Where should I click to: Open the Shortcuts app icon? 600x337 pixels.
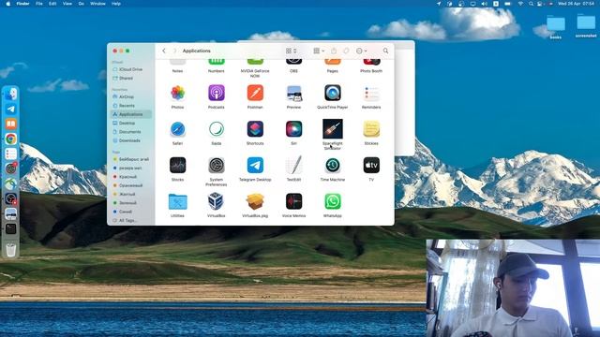point(255,129)
